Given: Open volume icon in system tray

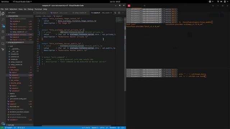Looking at the screenshot, I should pos(221,1).
